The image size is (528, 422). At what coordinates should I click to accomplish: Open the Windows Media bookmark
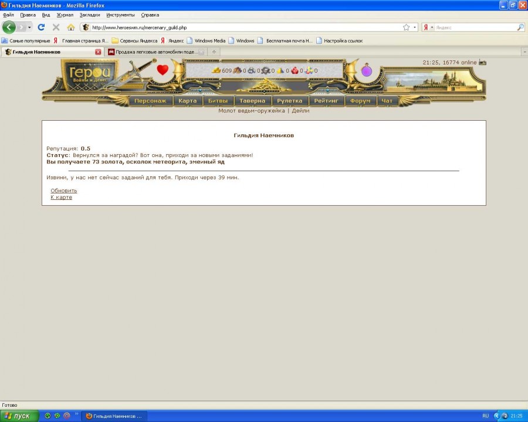pos(206,40)
